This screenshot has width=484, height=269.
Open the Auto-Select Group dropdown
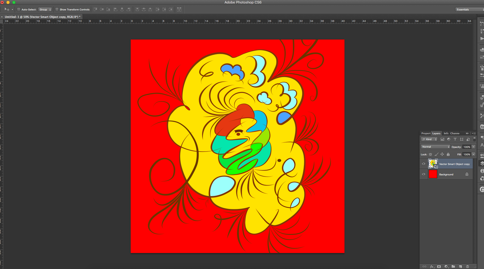(x=45, y=9)
